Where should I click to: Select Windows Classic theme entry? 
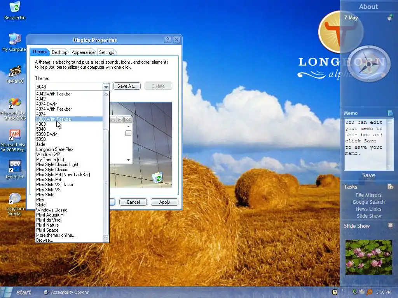point(69,210)
